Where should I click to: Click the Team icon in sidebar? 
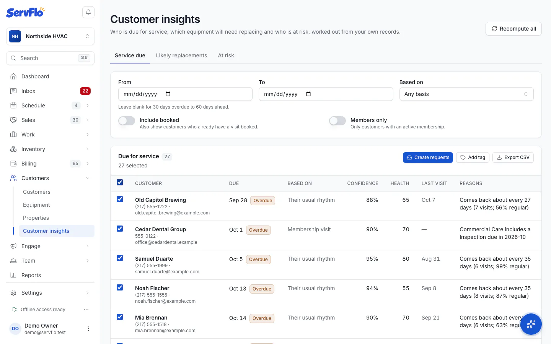click(x=13, y=261)
